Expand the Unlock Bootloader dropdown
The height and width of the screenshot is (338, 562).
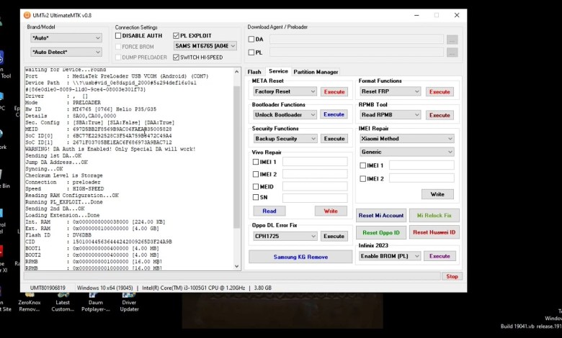[x=285, y=115]
